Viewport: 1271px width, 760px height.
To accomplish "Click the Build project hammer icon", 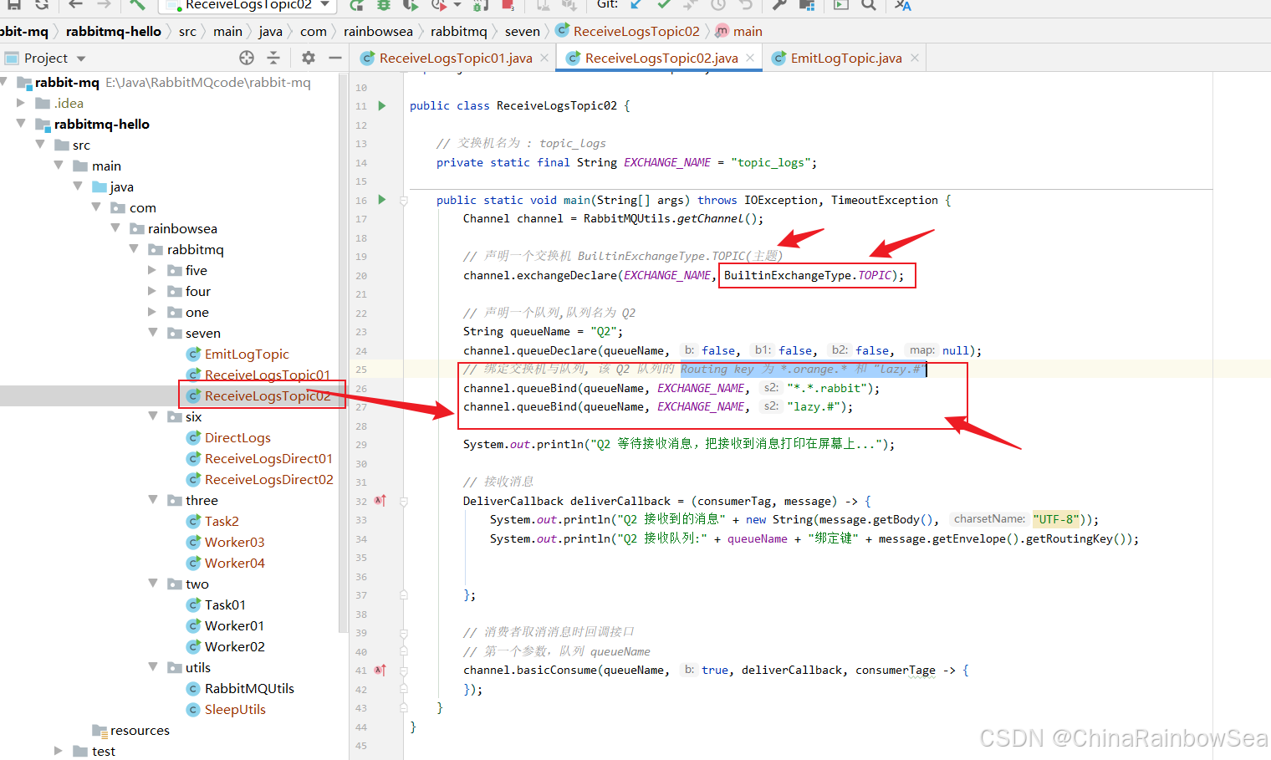I will pyautogui.click(x=137, y=5).
